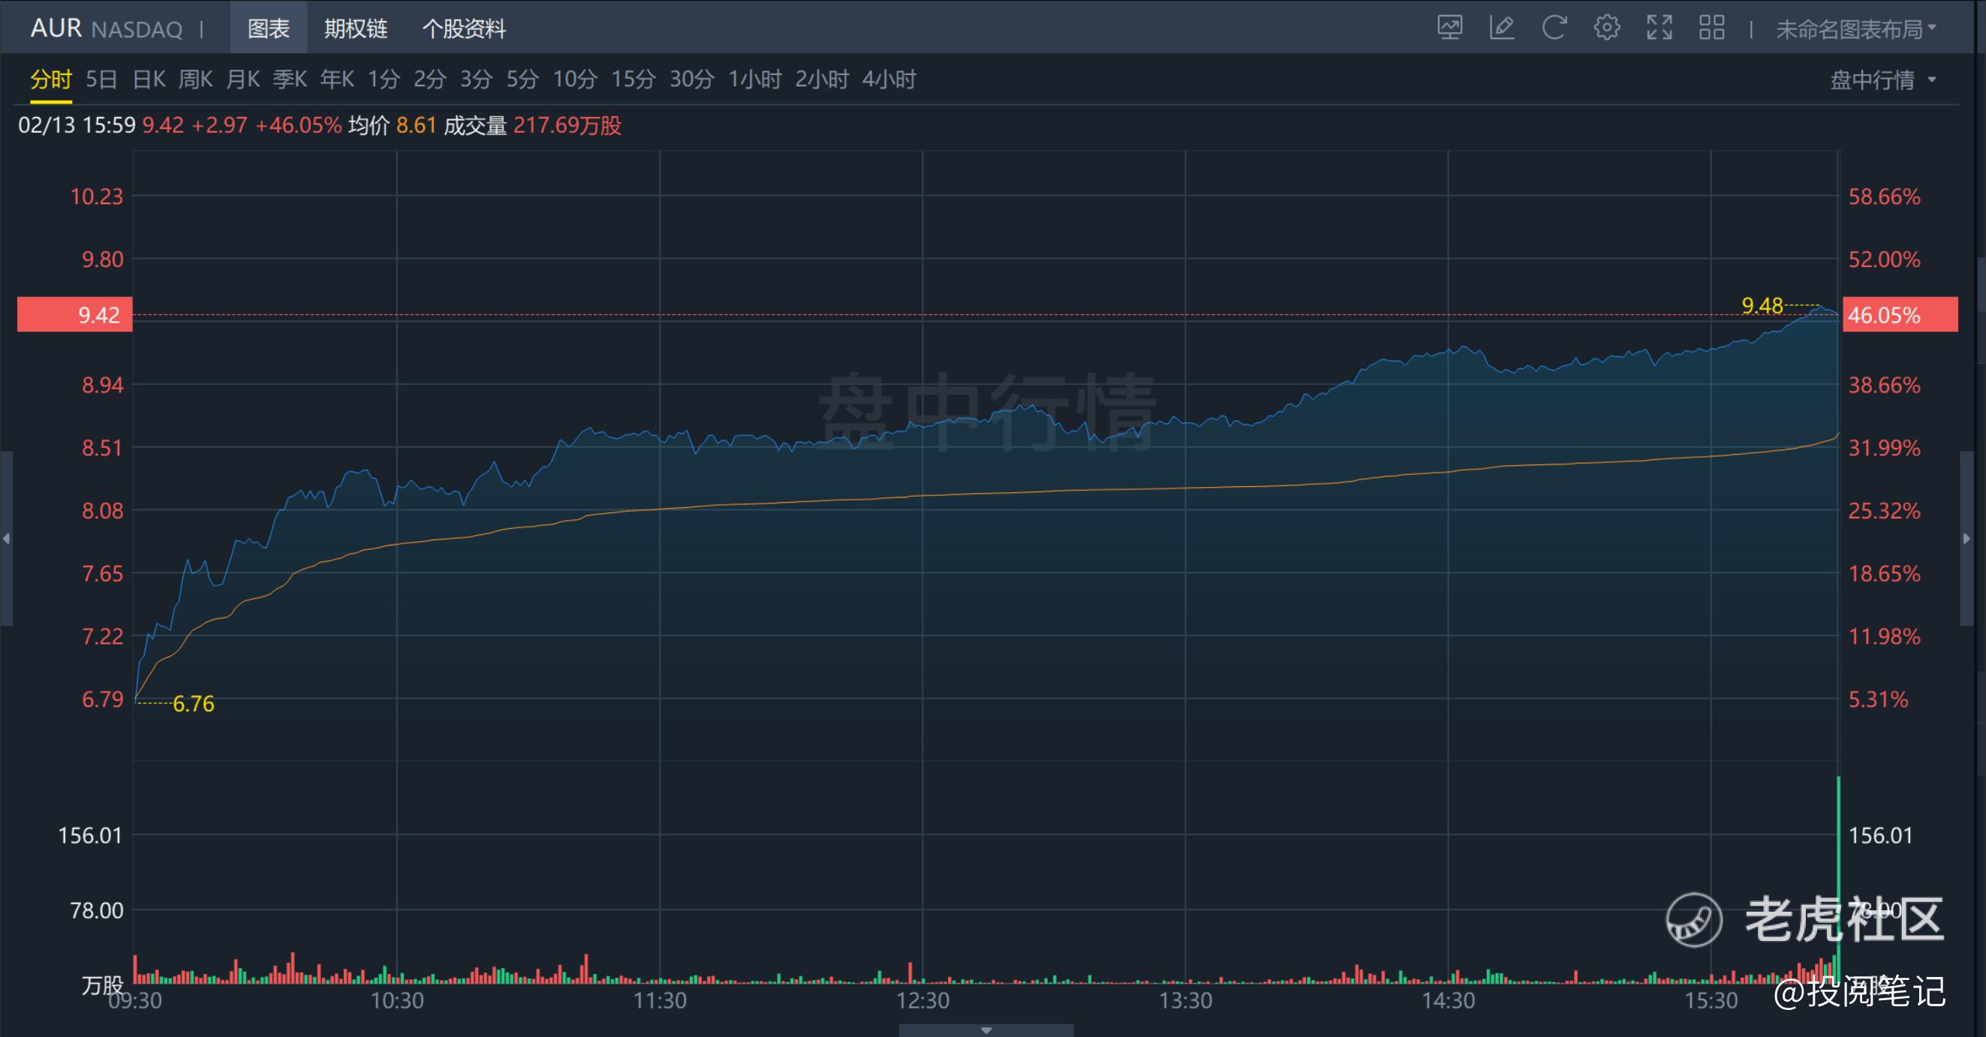Open 盘中行情 session dropdown
This screenshot has width=1986, height=1037.
[1882, 80]
